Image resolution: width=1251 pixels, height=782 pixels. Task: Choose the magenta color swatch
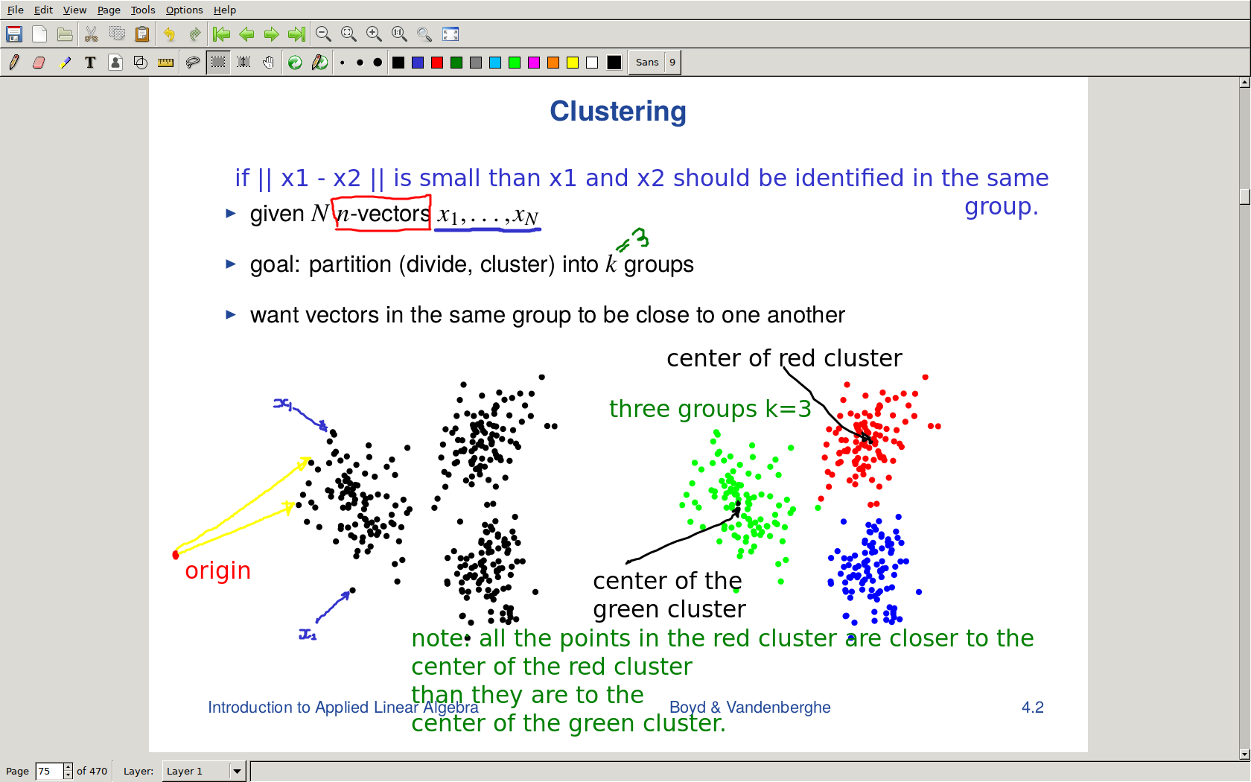(x=534, y=63)
